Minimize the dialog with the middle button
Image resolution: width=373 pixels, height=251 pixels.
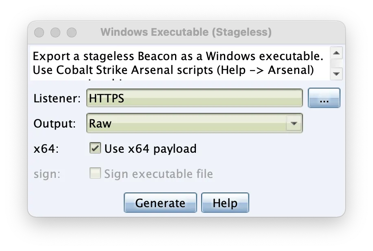point(55,32)
